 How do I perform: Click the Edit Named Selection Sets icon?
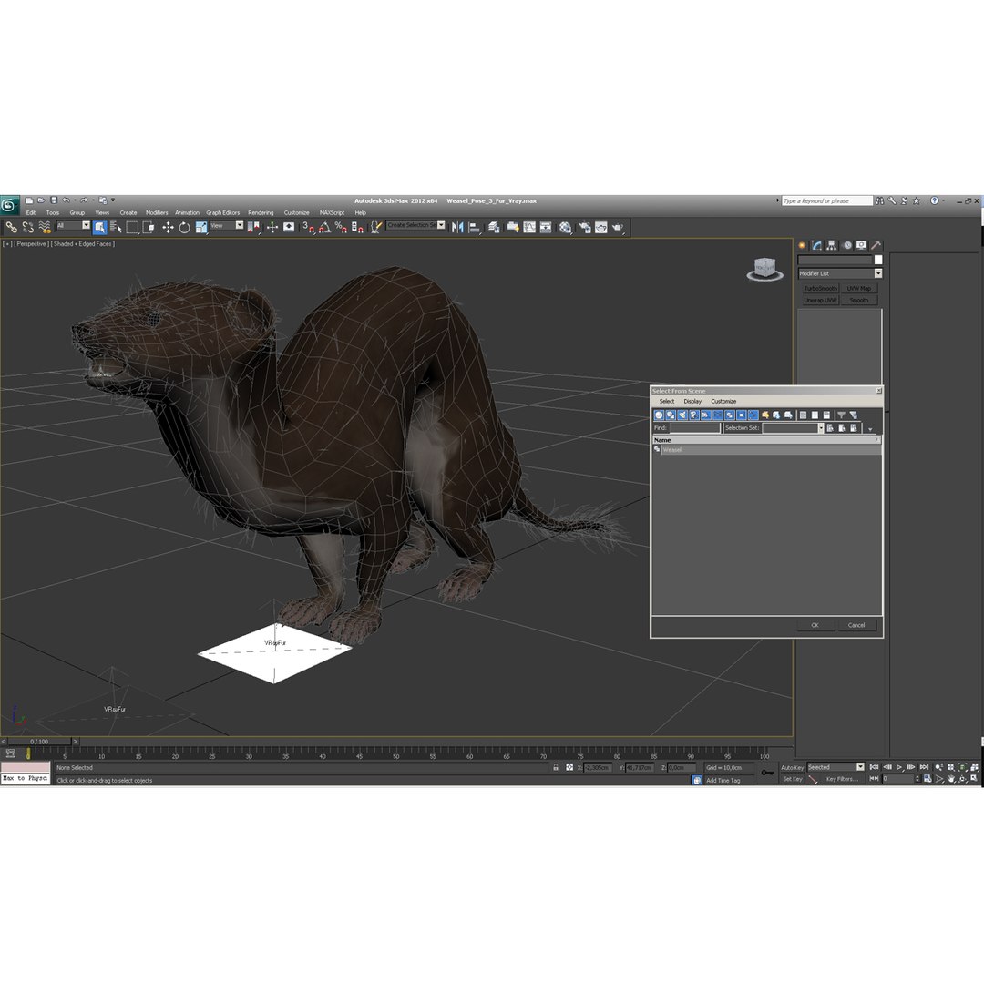point(375,227)
